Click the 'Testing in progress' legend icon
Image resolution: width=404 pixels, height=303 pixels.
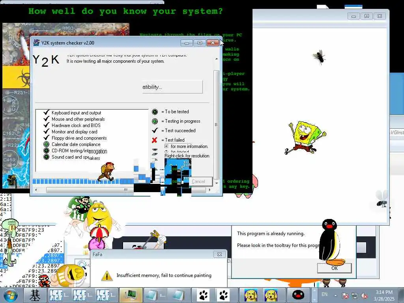coord(155,121)
